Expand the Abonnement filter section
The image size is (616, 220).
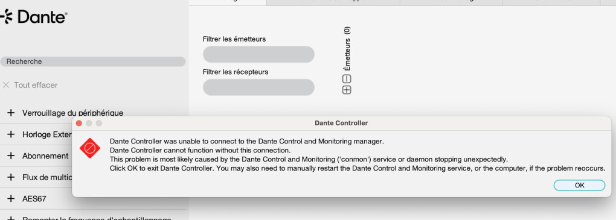[x=11, y=156]
